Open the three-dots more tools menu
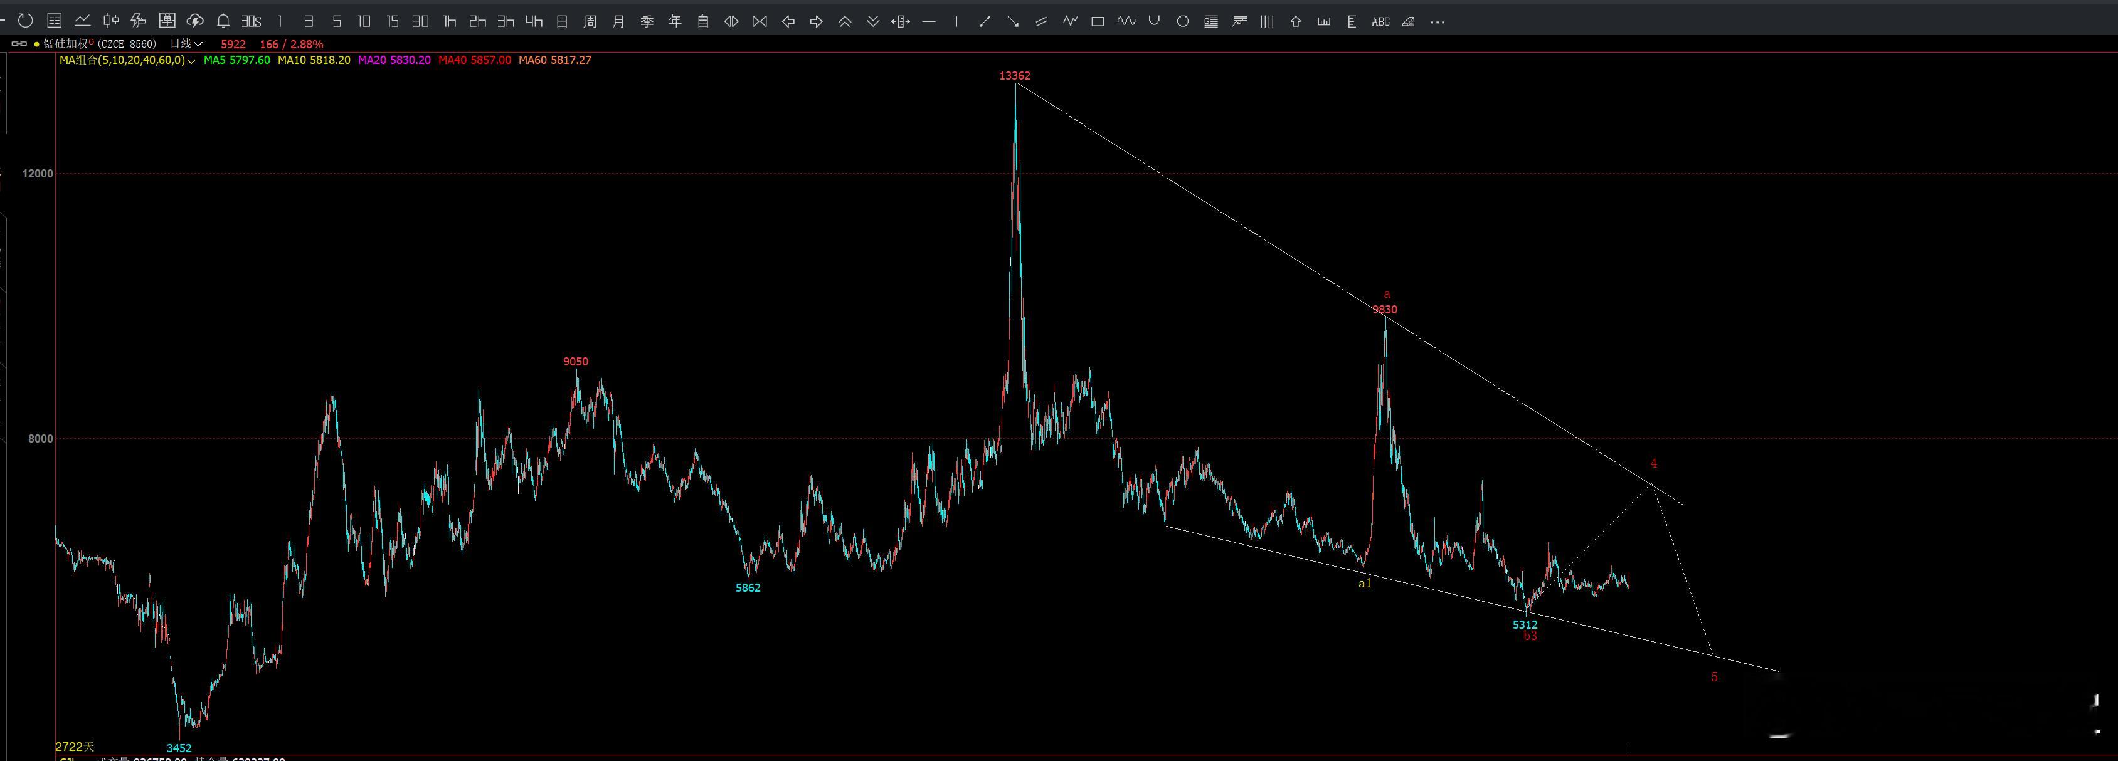Screen dimensions: 2118x761 pyautogui.click(x=1438, y=22)
